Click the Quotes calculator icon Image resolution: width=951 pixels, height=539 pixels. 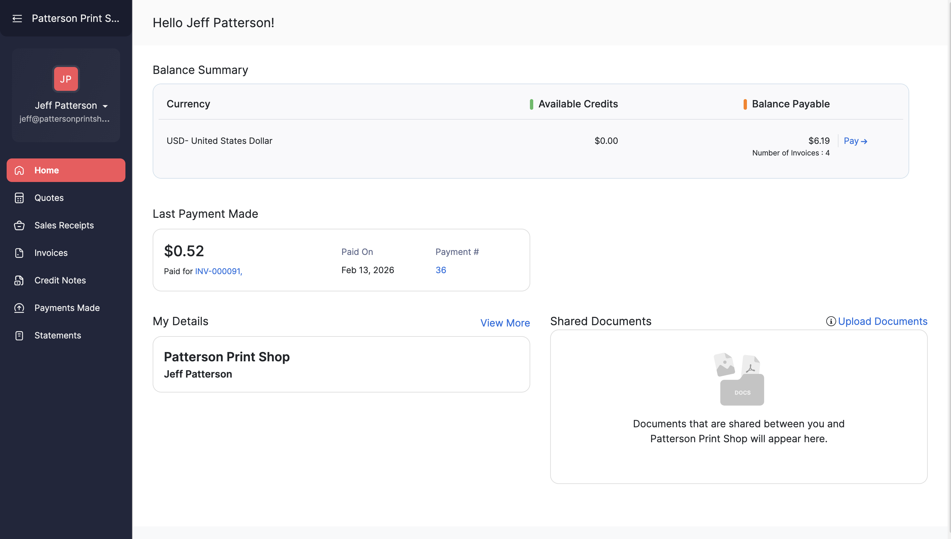pos(19,198)
